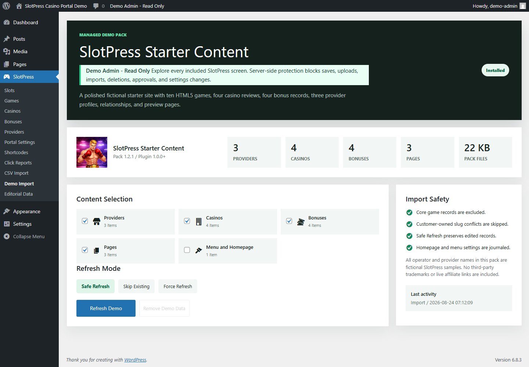Screen dimensions: 529x367
Task: Click the 22 KB pack files stat
Action: click(x=485, y=152)
